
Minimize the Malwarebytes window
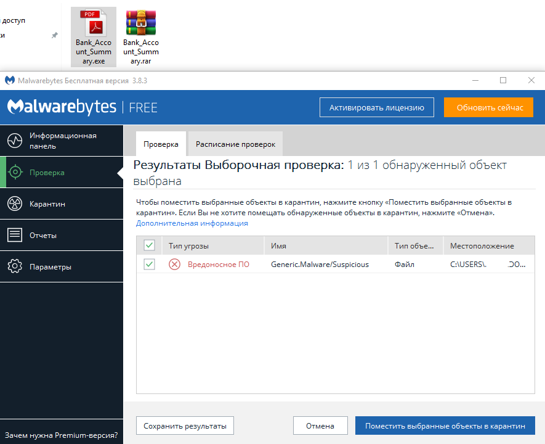coord(475,80)
